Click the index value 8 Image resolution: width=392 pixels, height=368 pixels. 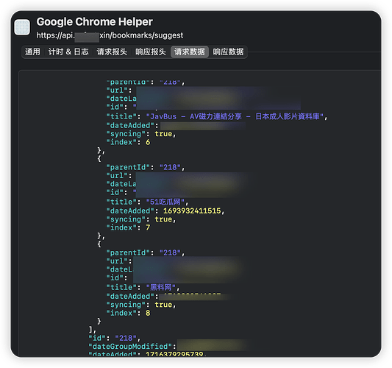pos(148,313)
